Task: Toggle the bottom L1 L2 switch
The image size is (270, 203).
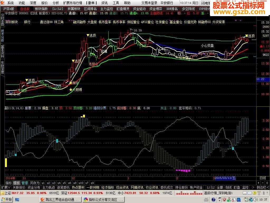Action: tap(211, 187)
